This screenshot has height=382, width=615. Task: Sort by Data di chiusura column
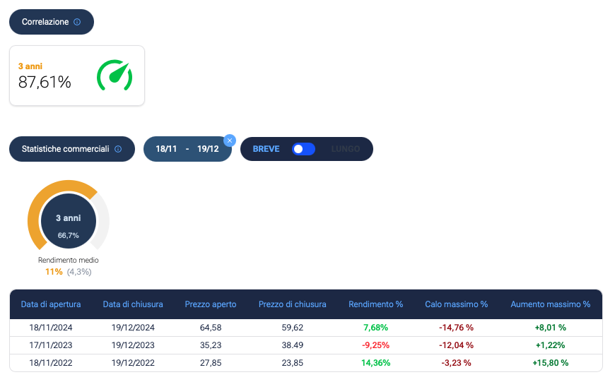pos(133,304)
